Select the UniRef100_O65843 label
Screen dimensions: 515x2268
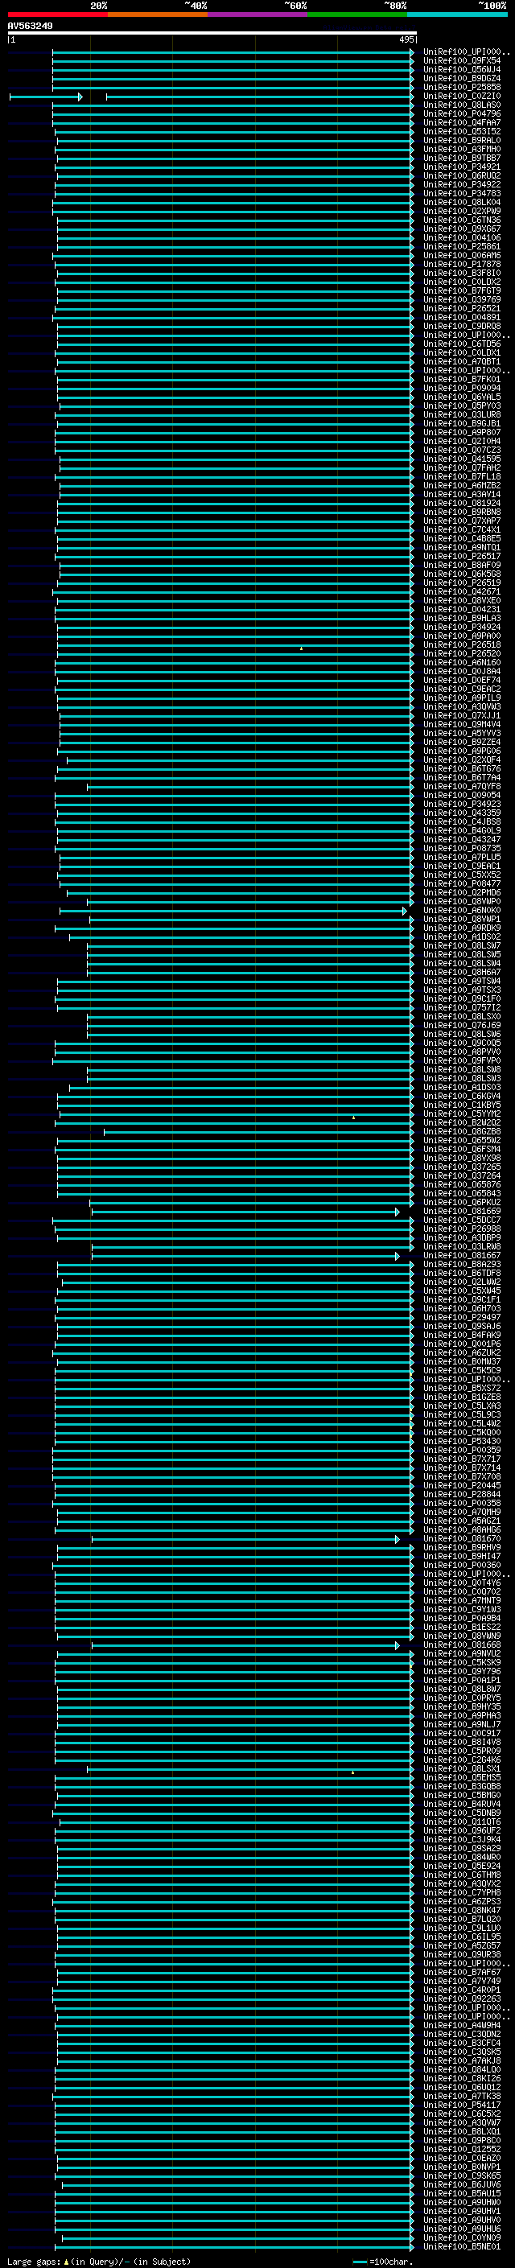click(461, 1193)
